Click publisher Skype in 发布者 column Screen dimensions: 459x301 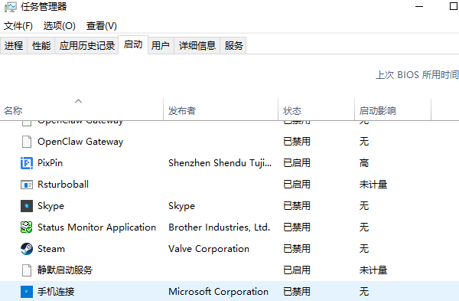pos(182,206)
